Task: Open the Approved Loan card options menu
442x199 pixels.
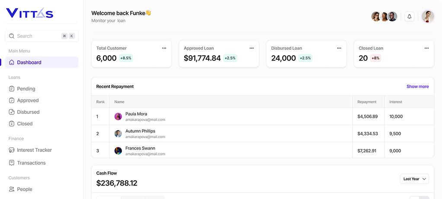Action: pos(251,48)
